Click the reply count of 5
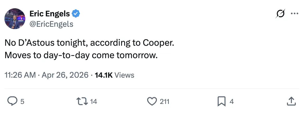 pos(22,102)
